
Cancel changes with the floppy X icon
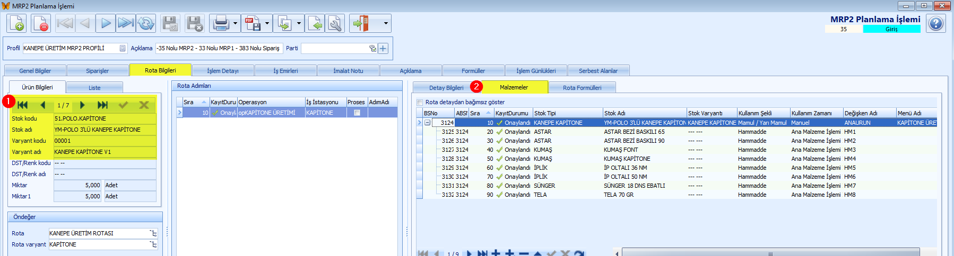pos(195,23)
